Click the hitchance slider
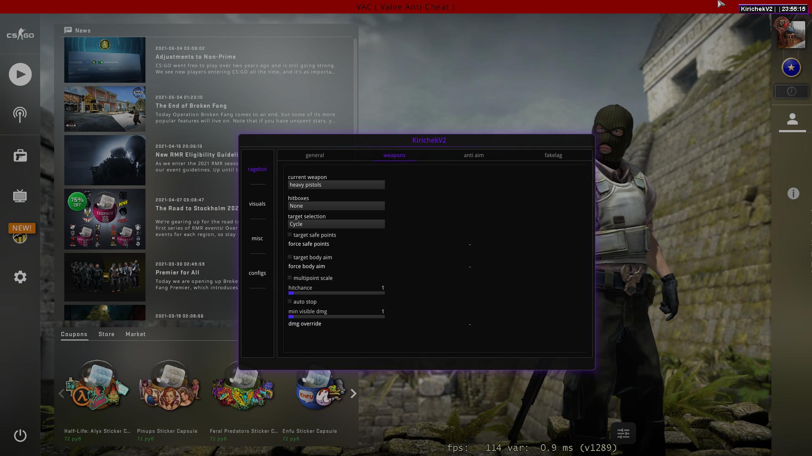The width and height of the screenshot is (812, 456). pos(336,293)
